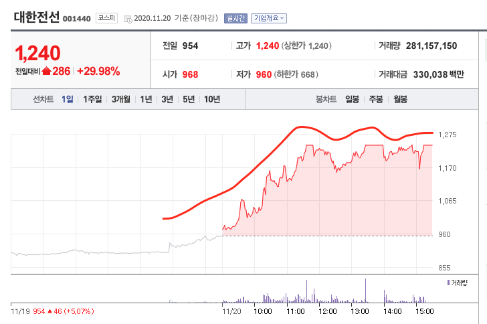Show the 주봉 weekly candle chart
The image size is (487, 324).
pos(376,99)
